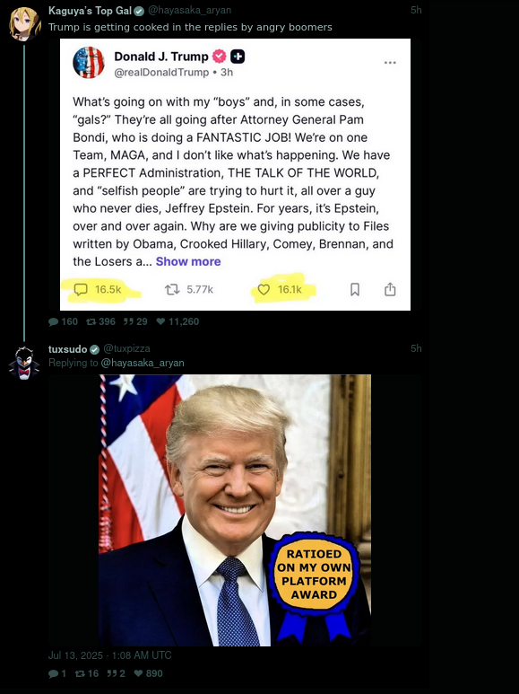519x694 pixels.
Task: Open the three-dot menu on Trump's post
Action: 390,63
